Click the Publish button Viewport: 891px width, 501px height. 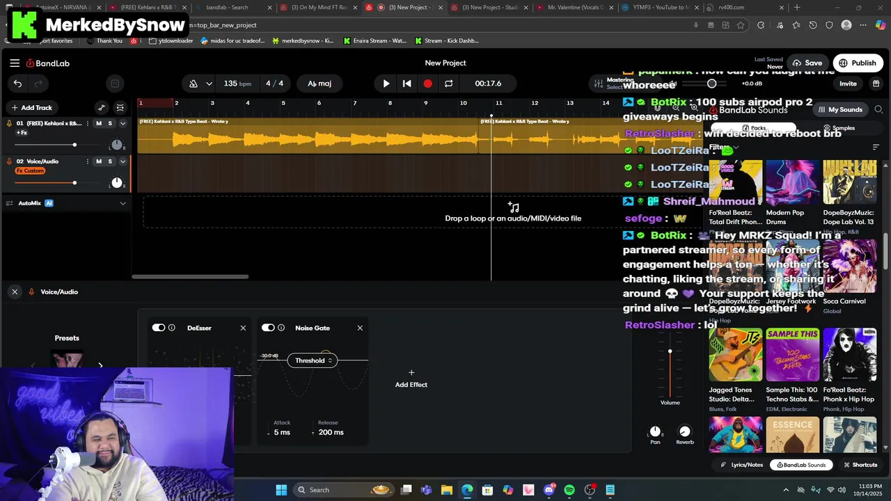click(x=858, y=63)
